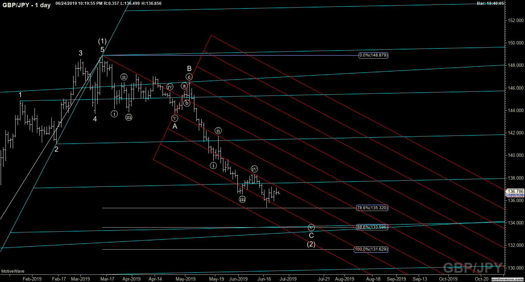Select the circled a wave marker
Screen dimensions: 525x282
(x=184, y=86)
